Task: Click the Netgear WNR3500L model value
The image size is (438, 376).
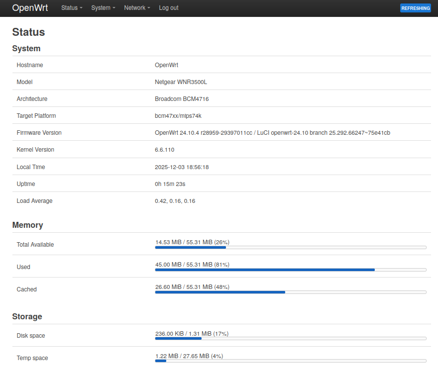Action: pos(181,82)
